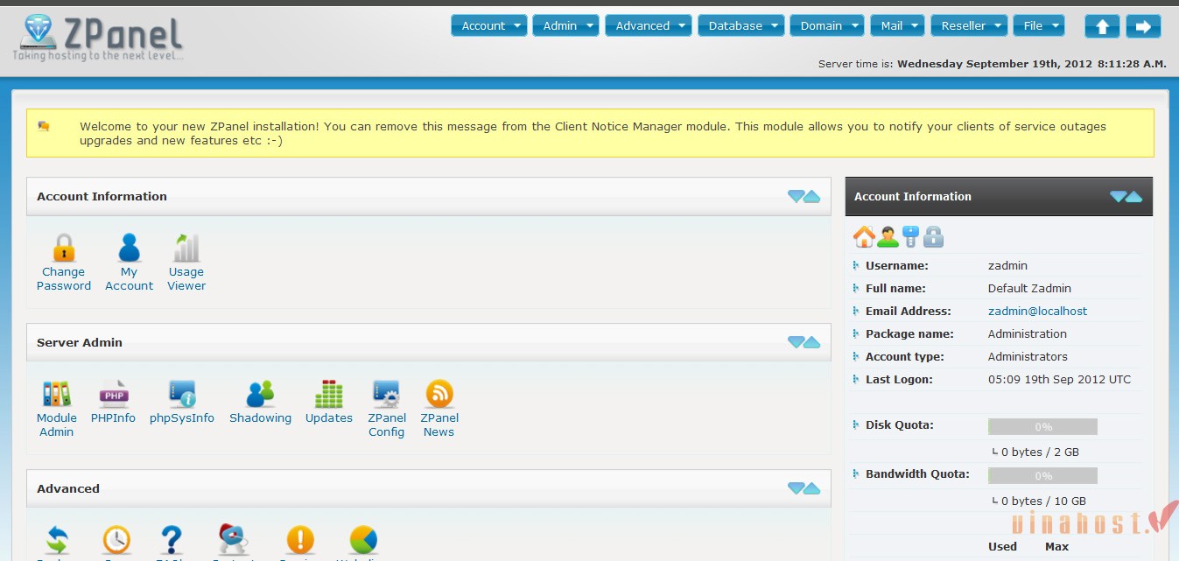Open the Reseller menu
Image resolution: width=1179 pixels, height=561 pixels.
(x=969, y=25)
